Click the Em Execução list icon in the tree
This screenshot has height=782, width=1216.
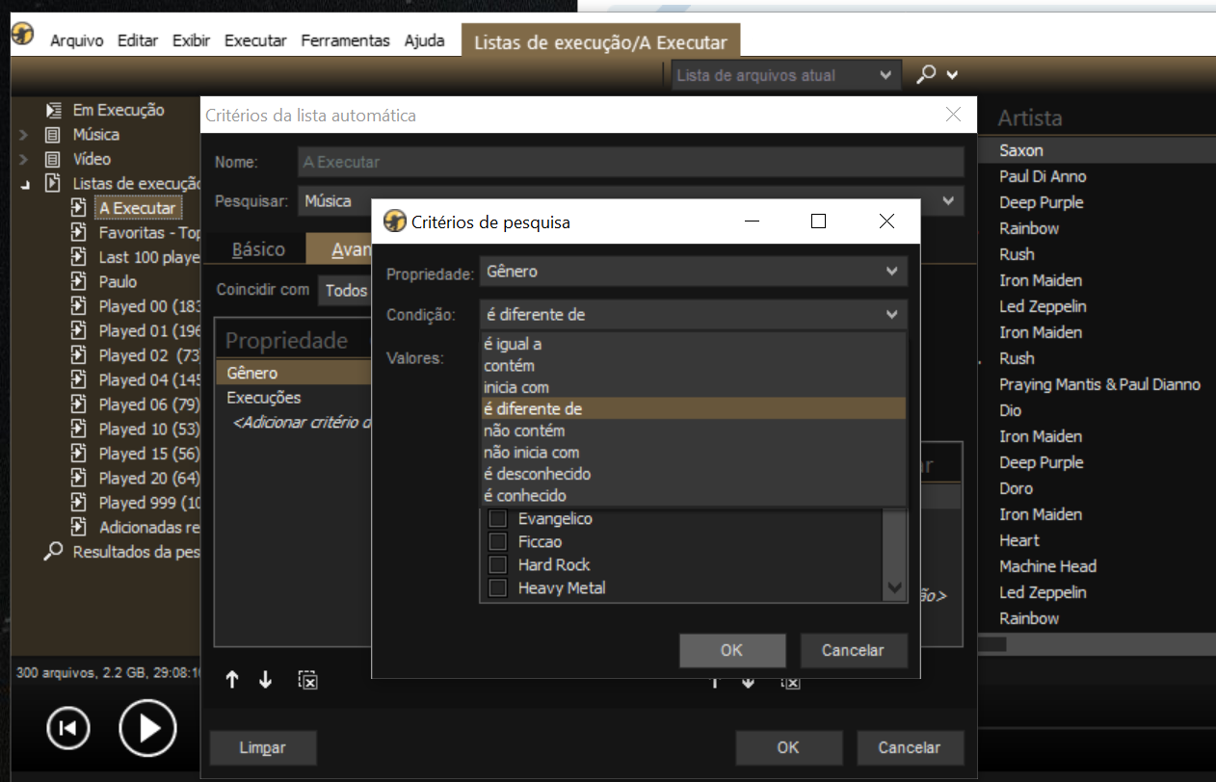click(54, 110)
